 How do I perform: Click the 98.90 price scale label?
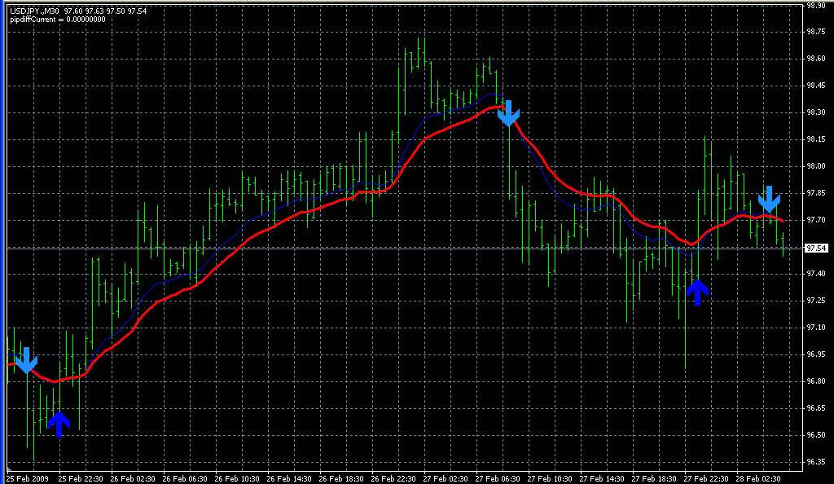tap(816, 6)
